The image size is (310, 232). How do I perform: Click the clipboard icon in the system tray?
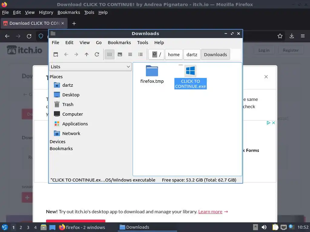pyautogui.click(x=275, y=227)
